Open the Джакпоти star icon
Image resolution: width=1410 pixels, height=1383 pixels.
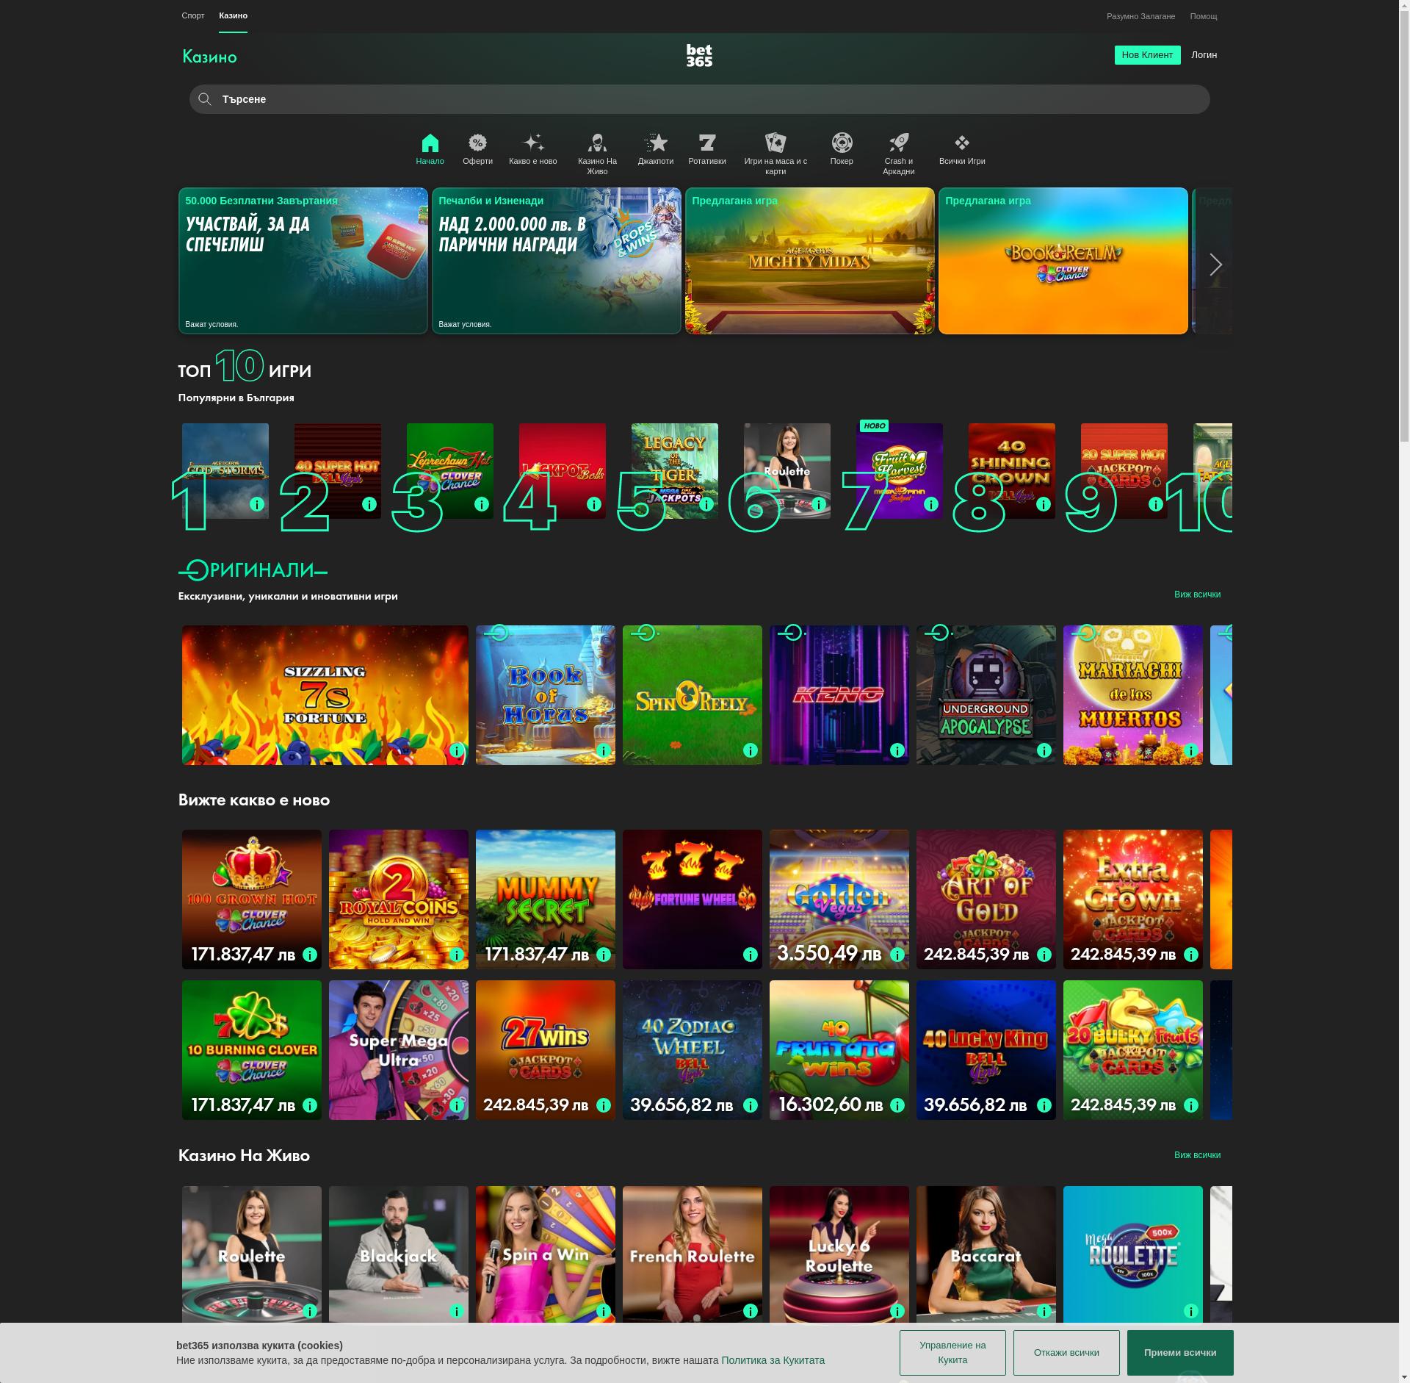pyautogui.click(x=656, y=142)
